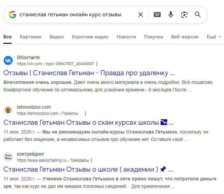Viewport: 224px width, 194px height.
Task: Click the Google logo in search bar
Action: (x=13, y=15)
